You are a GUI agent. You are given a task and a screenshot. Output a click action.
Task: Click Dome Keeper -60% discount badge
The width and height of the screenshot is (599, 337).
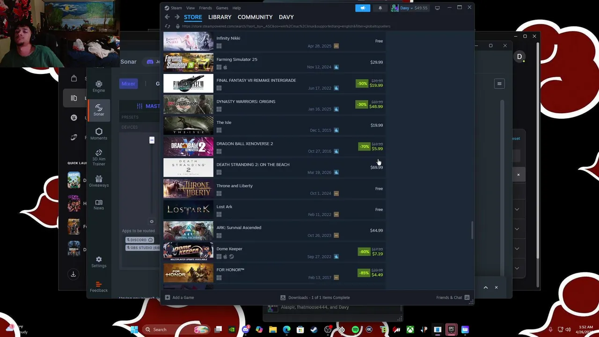point(364,251)
